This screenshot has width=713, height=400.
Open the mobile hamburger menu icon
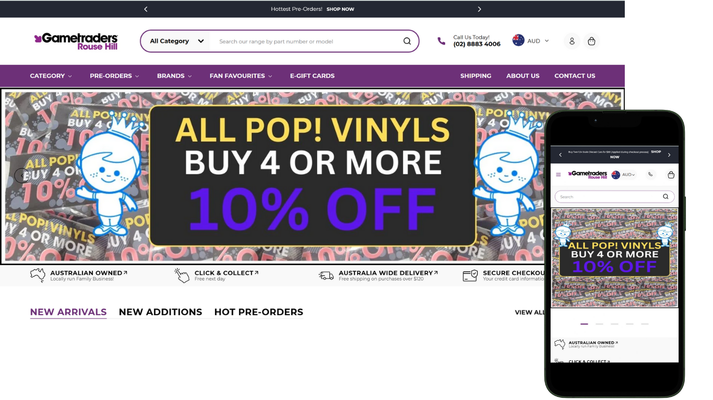coord(558,174)
